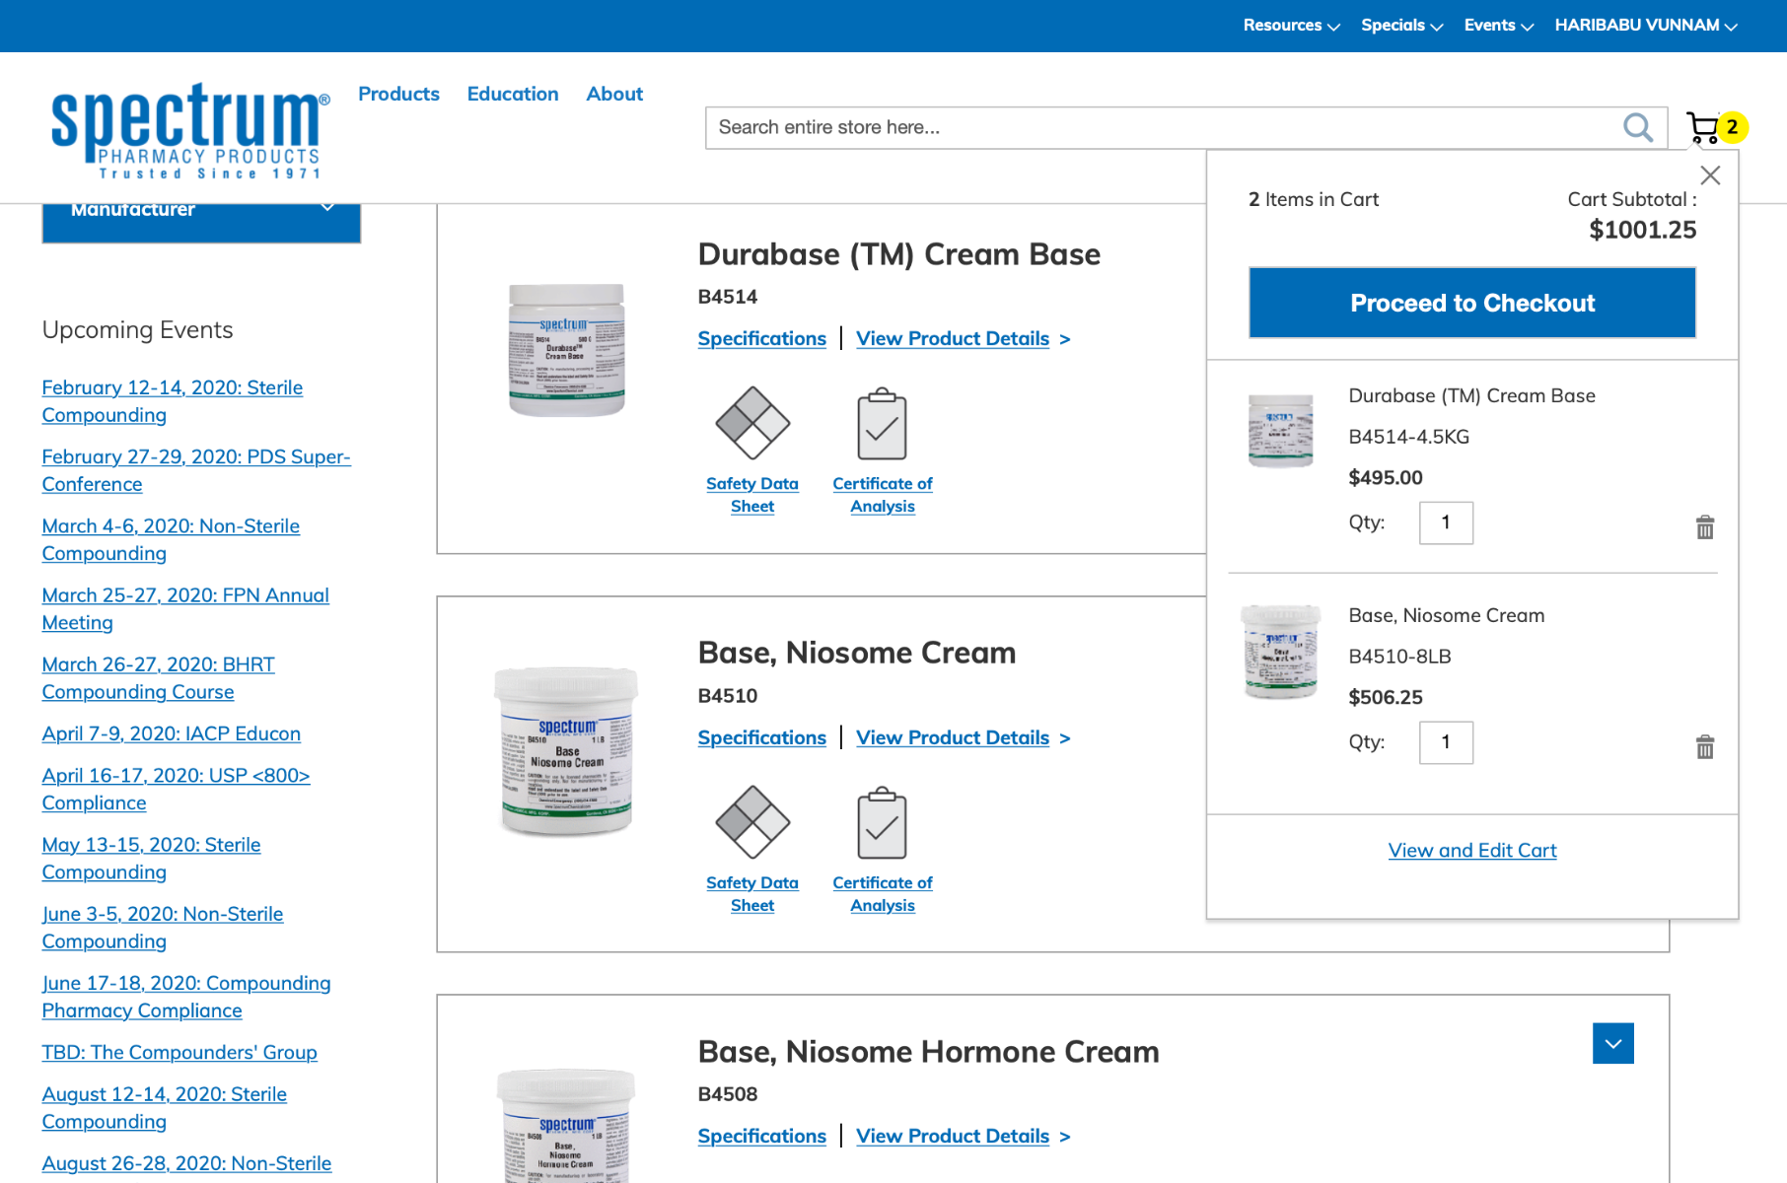Remove Durabase Cream Base from cart
Screen dimensions: 1787x1183
point(1705,527)
